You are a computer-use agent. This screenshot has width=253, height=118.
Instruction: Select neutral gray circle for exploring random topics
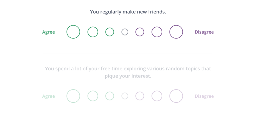click(x=125, y=96)
